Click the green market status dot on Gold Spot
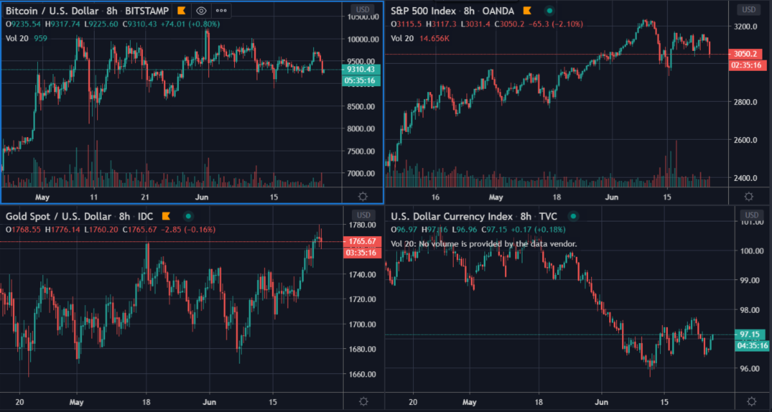Viewport: 772px width, 412px height. point(187,216)
